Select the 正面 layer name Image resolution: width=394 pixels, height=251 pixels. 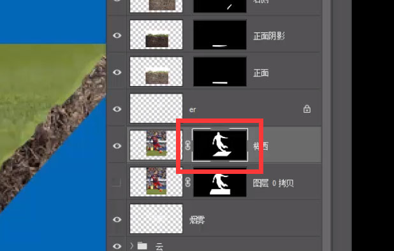click(261, 73)
